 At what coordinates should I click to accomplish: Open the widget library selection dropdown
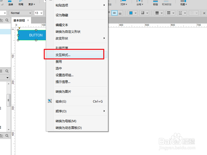tap(5, 78)
